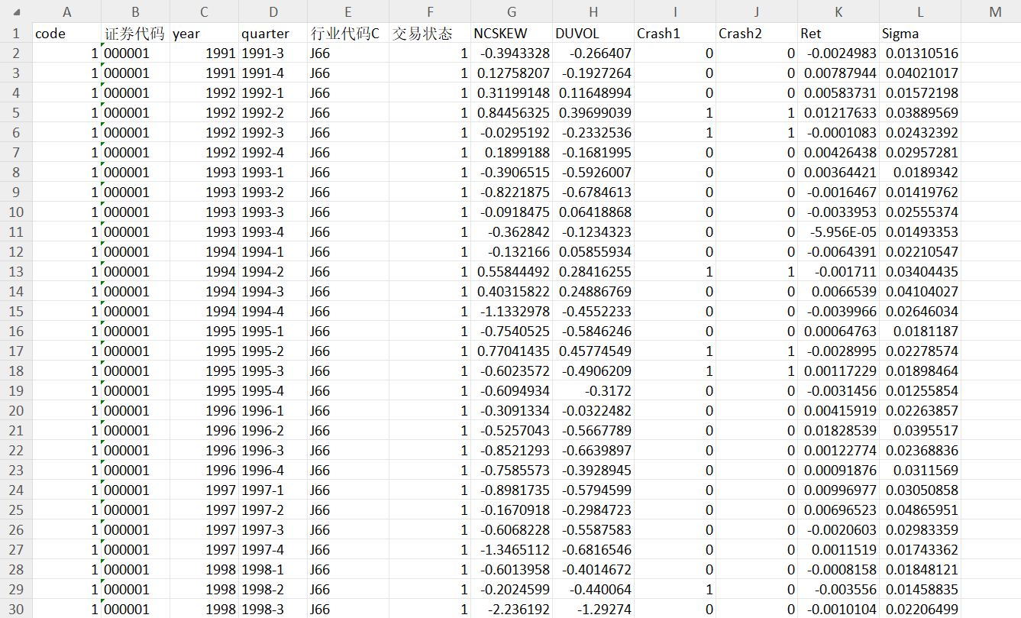Click the NCSKEW value 0.84456325
Image resolution: width=1021 pixels, height=618 pixels.
(x=512, y=113)
